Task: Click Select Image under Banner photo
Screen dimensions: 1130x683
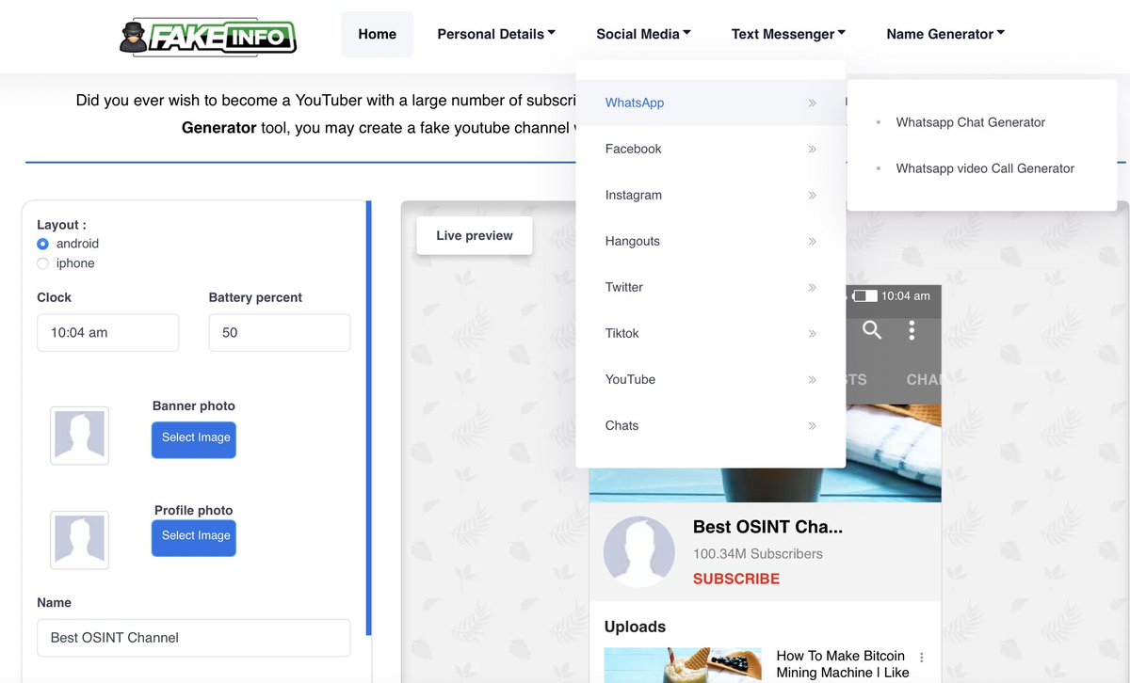Action: (193, 439)
